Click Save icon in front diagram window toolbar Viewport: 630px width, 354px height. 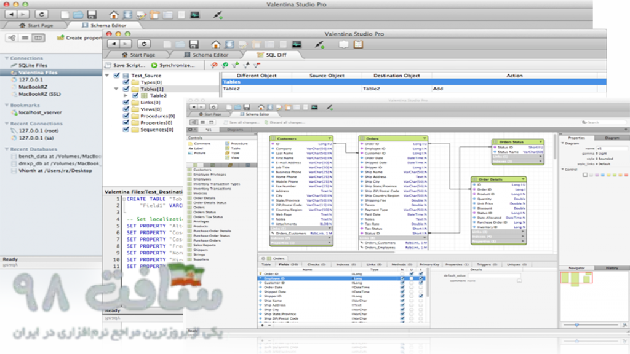click(x=247, y=107)
